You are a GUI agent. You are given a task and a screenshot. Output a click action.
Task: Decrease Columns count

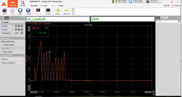16,30
